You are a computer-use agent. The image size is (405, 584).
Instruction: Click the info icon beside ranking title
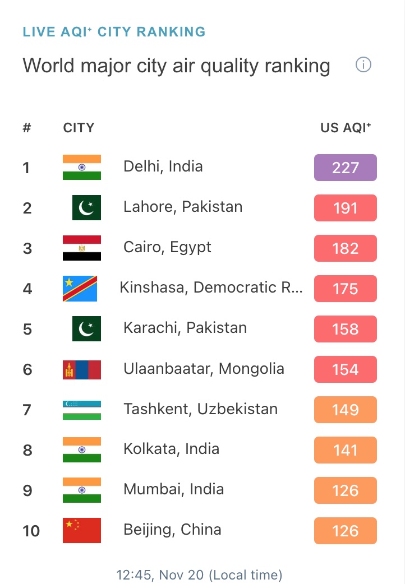coord(363,65)
